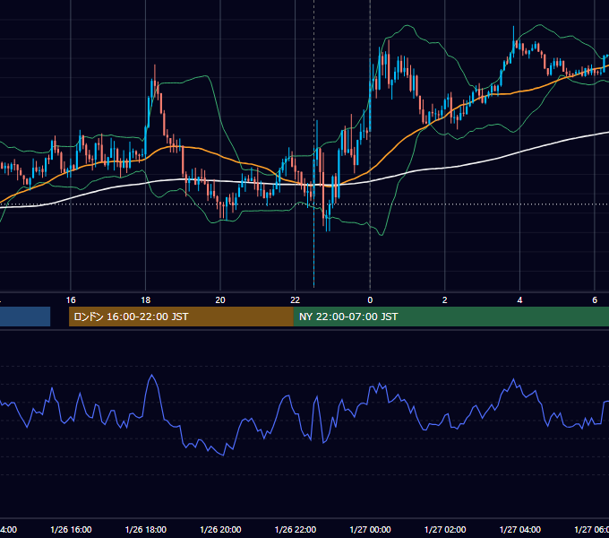
Task: Click the 1/27 04:00 time label
Action: (x=520, y=529)
